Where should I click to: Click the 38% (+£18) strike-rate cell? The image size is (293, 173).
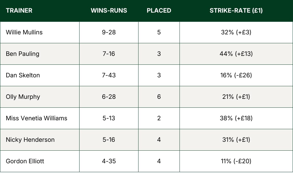click(x=236, y=118)
